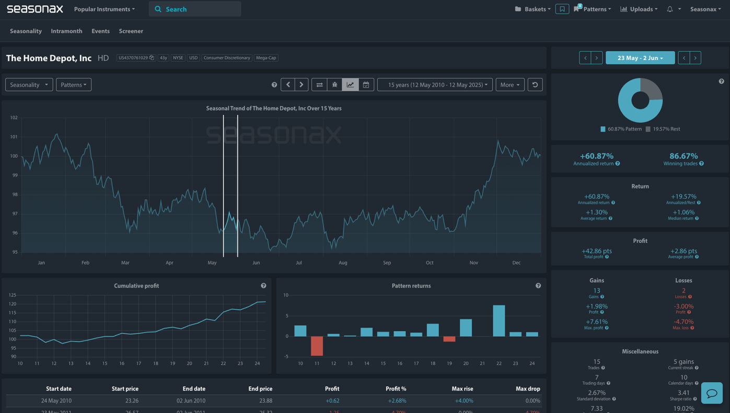Toggle the bug icon button in chart toolbar
The width and height of the screenshot is (730, 413).
point(335,85)
